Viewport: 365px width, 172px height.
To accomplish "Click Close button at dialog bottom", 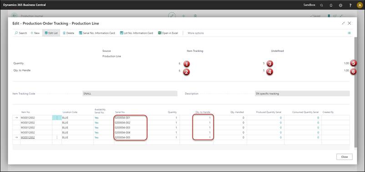I will (344, 157).
